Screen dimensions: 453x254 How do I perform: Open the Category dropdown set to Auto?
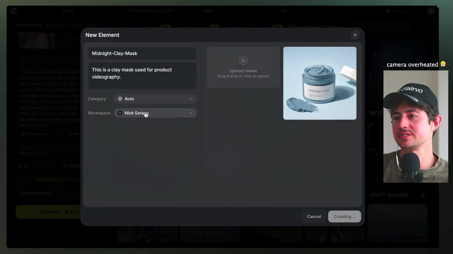coord(155,99)
